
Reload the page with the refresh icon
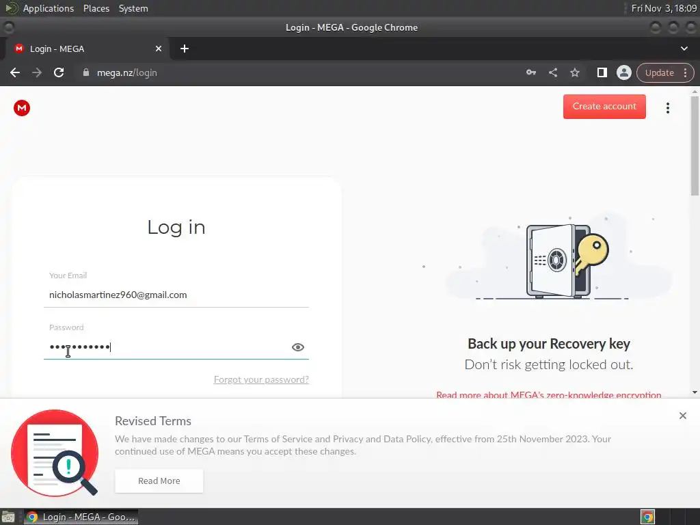[x=59, y=72]
